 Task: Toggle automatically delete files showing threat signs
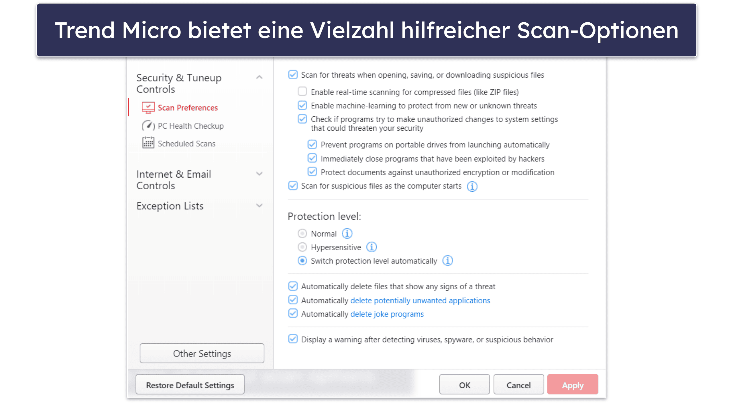293,286
